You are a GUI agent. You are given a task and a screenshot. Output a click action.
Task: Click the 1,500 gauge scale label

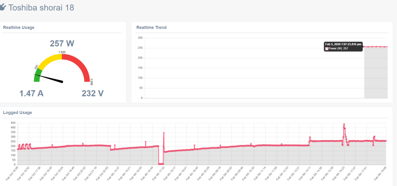(62, 52)
